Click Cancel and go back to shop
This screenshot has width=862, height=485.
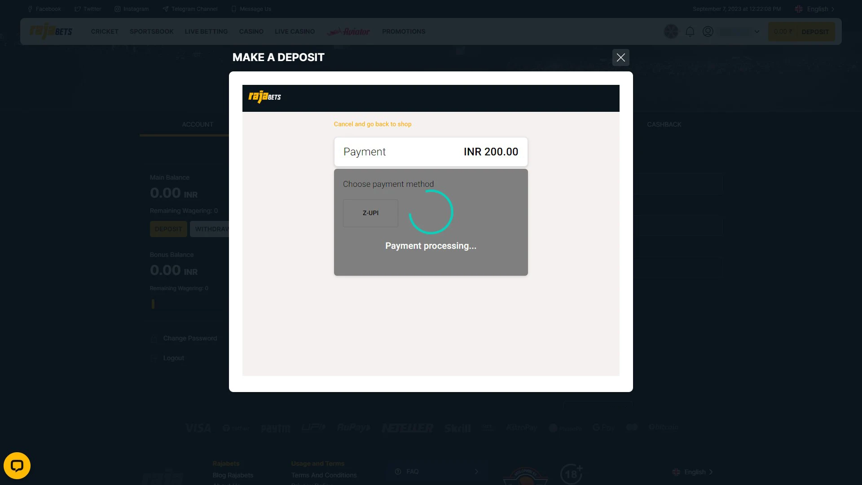[x=372, y=124]
